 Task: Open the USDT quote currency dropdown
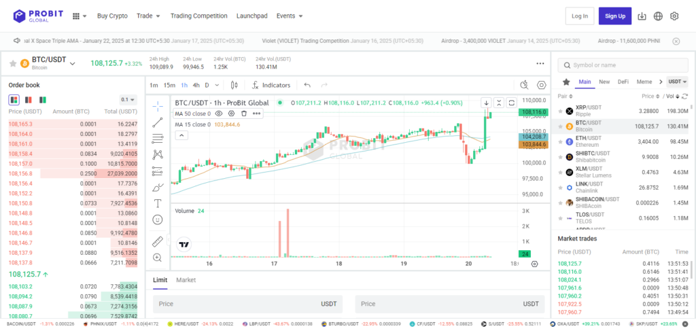click(x=678, y=82)
